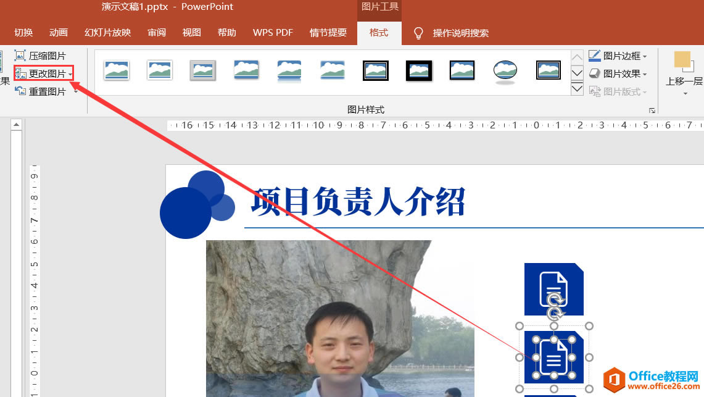Expand the Reset Picture dropdown arrow
The height and width of the screenshot is (397, 704).
(76, 91)
